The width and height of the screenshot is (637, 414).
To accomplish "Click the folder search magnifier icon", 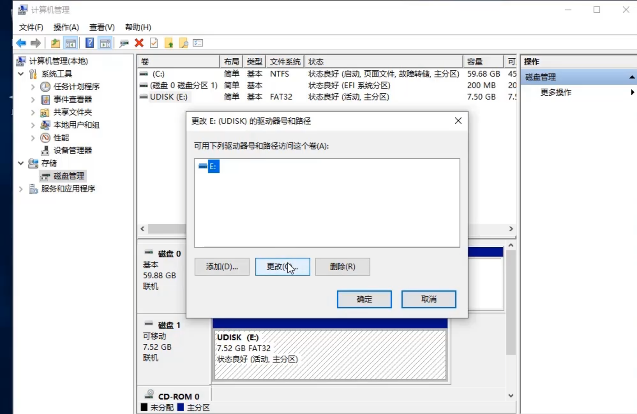I will coord(183,43).
